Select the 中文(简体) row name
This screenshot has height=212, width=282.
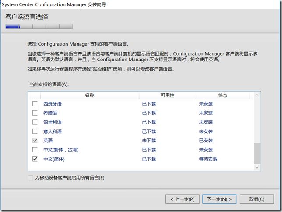point(54,159)
